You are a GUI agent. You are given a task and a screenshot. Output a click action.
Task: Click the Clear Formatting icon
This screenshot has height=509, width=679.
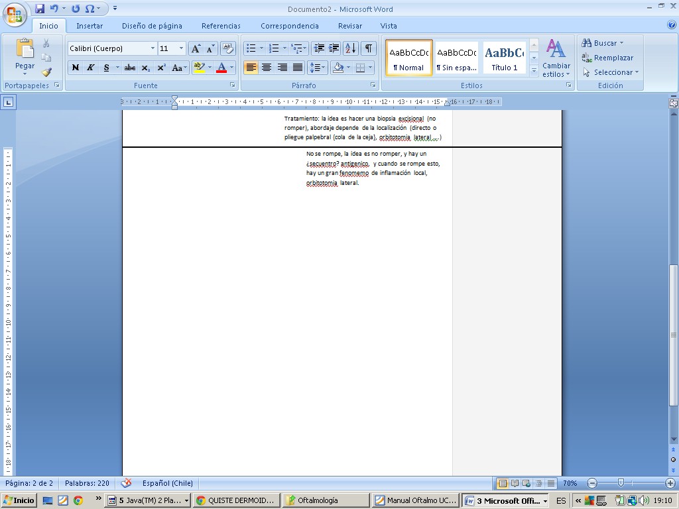[227, 48]
